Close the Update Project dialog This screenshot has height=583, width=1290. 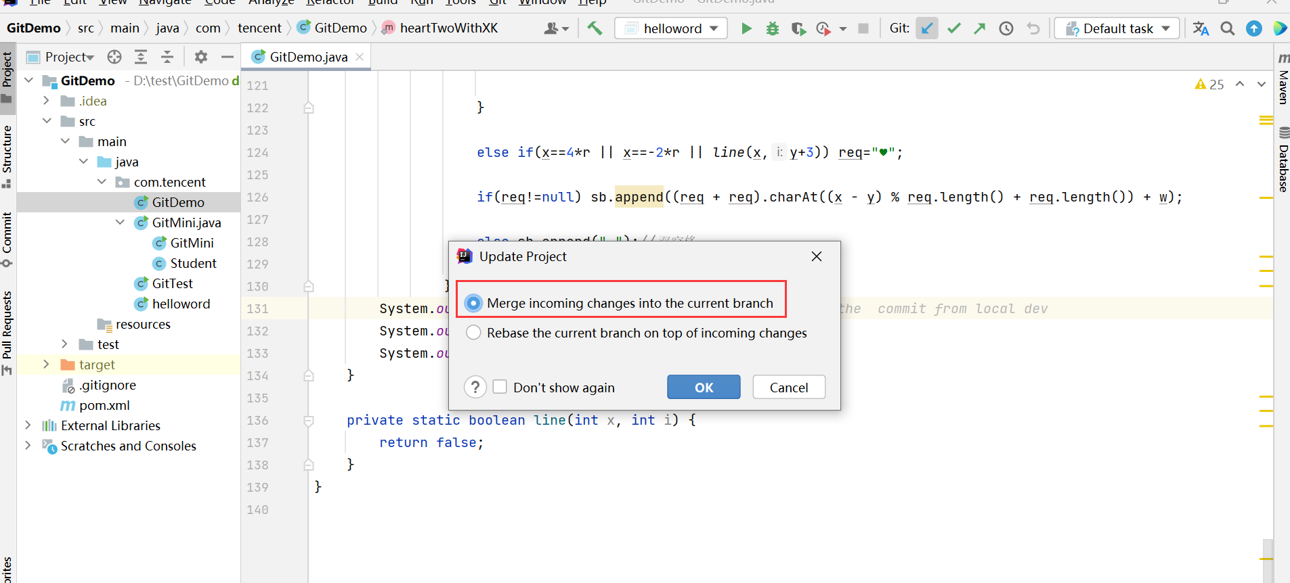(817, 256)
